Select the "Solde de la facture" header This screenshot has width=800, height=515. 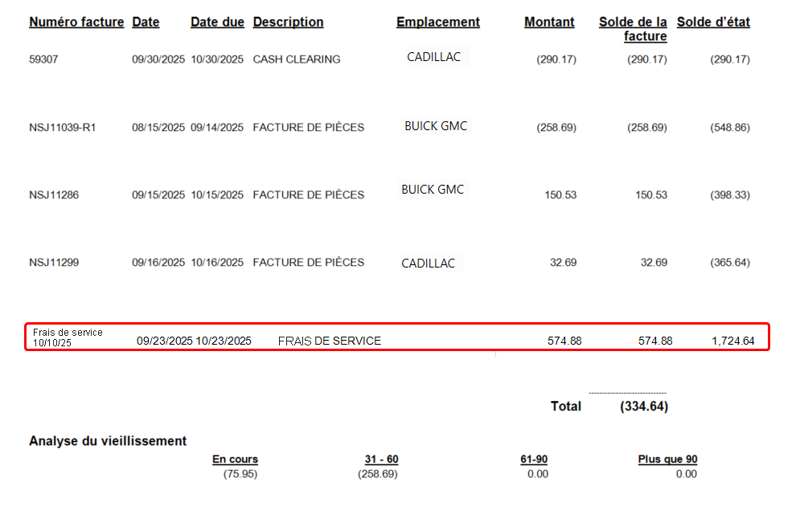(x=633, y=29)
